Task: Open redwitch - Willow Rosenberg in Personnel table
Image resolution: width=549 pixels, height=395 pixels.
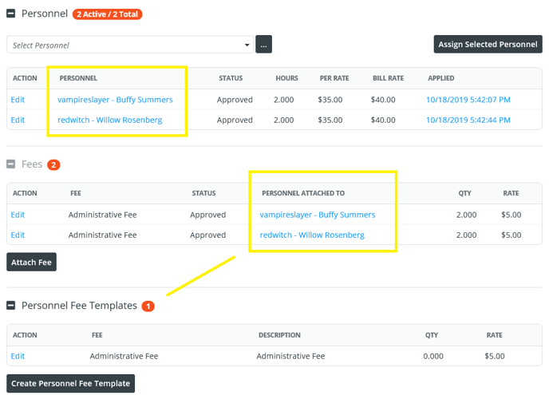Action: pyautogui.click(x=109, y=120)
